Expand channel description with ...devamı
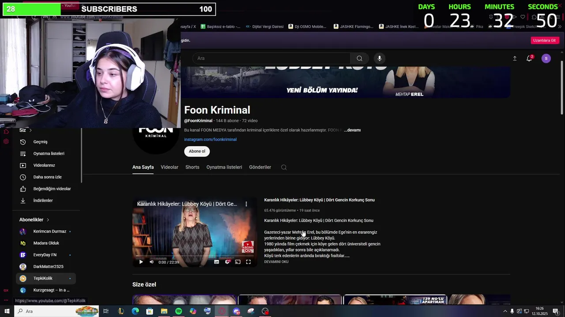Screen dimensions: 565x317 352,130
